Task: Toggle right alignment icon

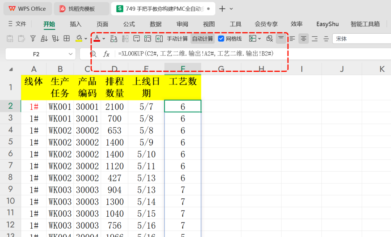Action: tap(315, 39)
